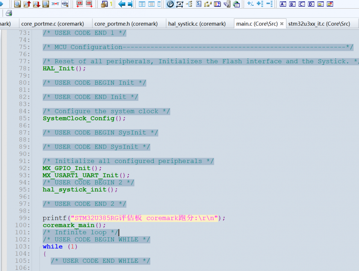Click SystemClock_Config() on line 85
The width and height of the screenshot is (359, 271).
84,119
